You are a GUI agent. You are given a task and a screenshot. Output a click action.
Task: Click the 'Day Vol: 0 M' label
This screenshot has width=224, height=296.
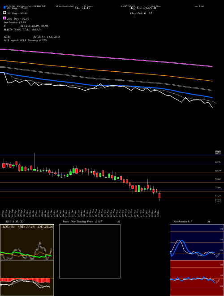141,13
